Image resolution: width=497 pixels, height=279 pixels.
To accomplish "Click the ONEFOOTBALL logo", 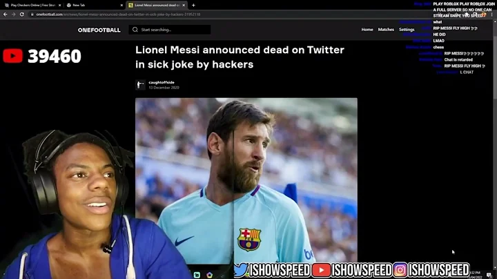I will point(99,30).
